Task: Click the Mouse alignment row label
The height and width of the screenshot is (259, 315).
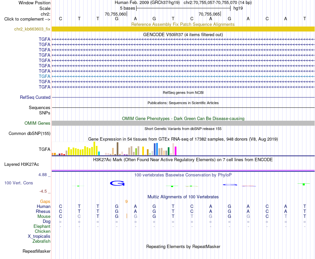Action: [x=44, y=217]
